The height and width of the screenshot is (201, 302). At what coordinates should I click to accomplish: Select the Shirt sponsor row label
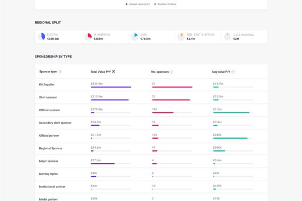point(48,97)
